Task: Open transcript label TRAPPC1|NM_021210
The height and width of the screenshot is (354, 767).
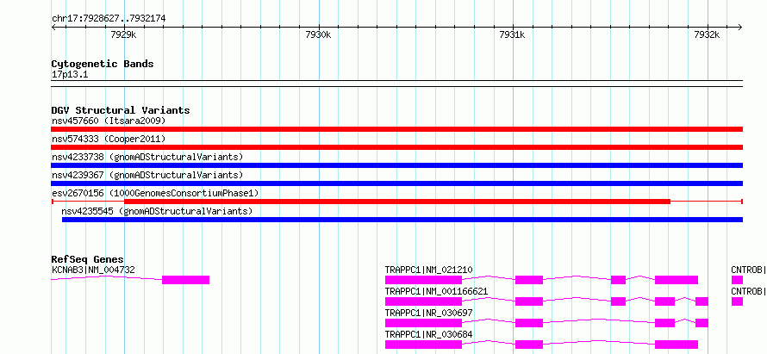Action: coord(429,270)
